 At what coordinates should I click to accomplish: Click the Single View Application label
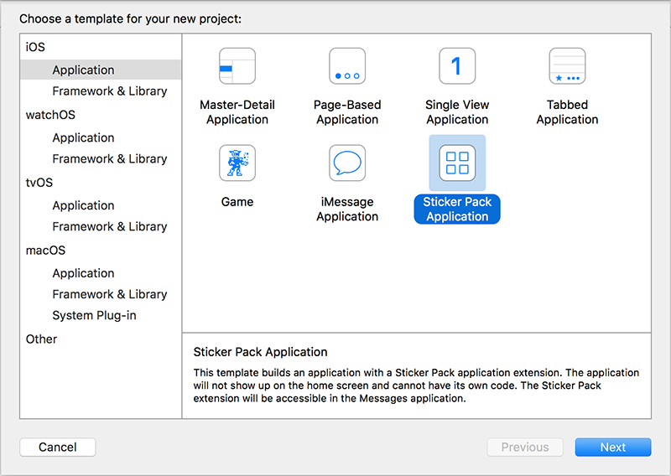(457, 112)
